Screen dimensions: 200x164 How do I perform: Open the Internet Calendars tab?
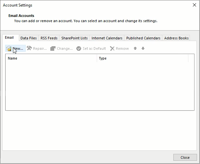click(107, 38)
